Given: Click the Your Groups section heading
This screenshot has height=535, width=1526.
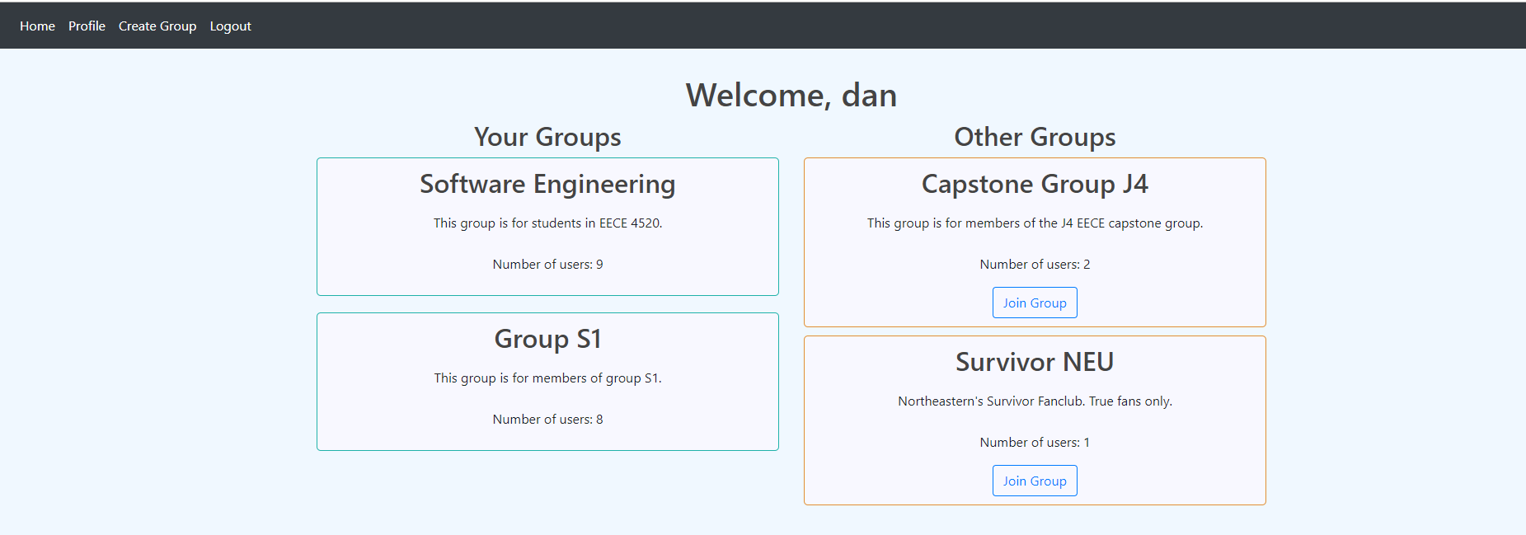Looking at the screenshot, I should point(547,137).
